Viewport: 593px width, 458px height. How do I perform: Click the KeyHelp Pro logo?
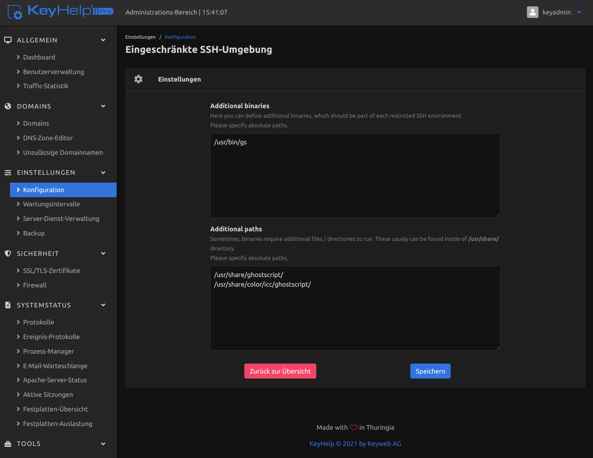pyautogui.click(x=60, y=12)
